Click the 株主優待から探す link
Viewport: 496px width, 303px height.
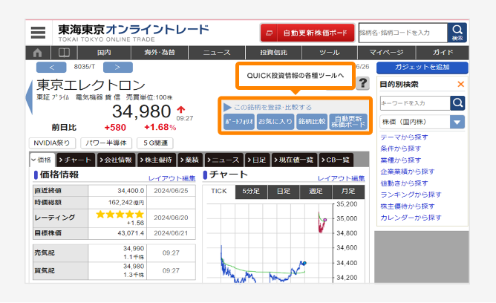pyautogui.click(x=408, y=206)
